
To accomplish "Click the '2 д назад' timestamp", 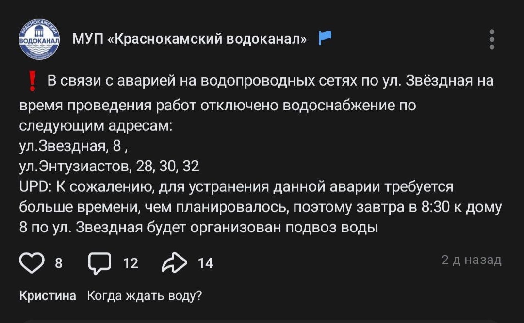I will [x=472, y=260].
